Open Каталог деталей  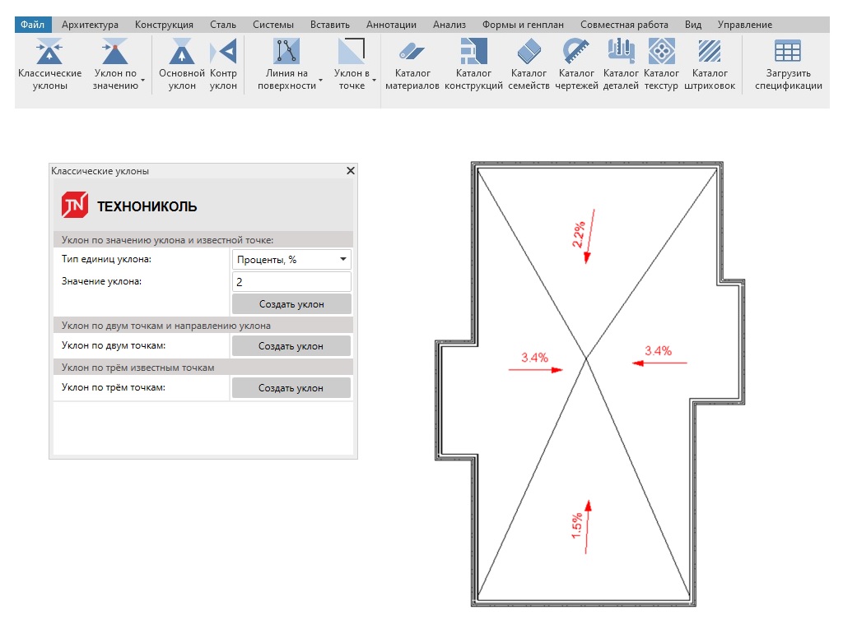click(x=621, y=53)
